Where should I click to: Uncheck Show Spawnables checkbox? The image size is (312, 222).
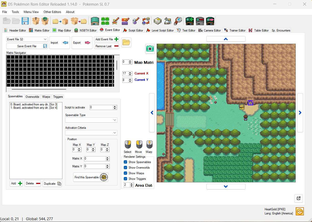click(125, 162)
